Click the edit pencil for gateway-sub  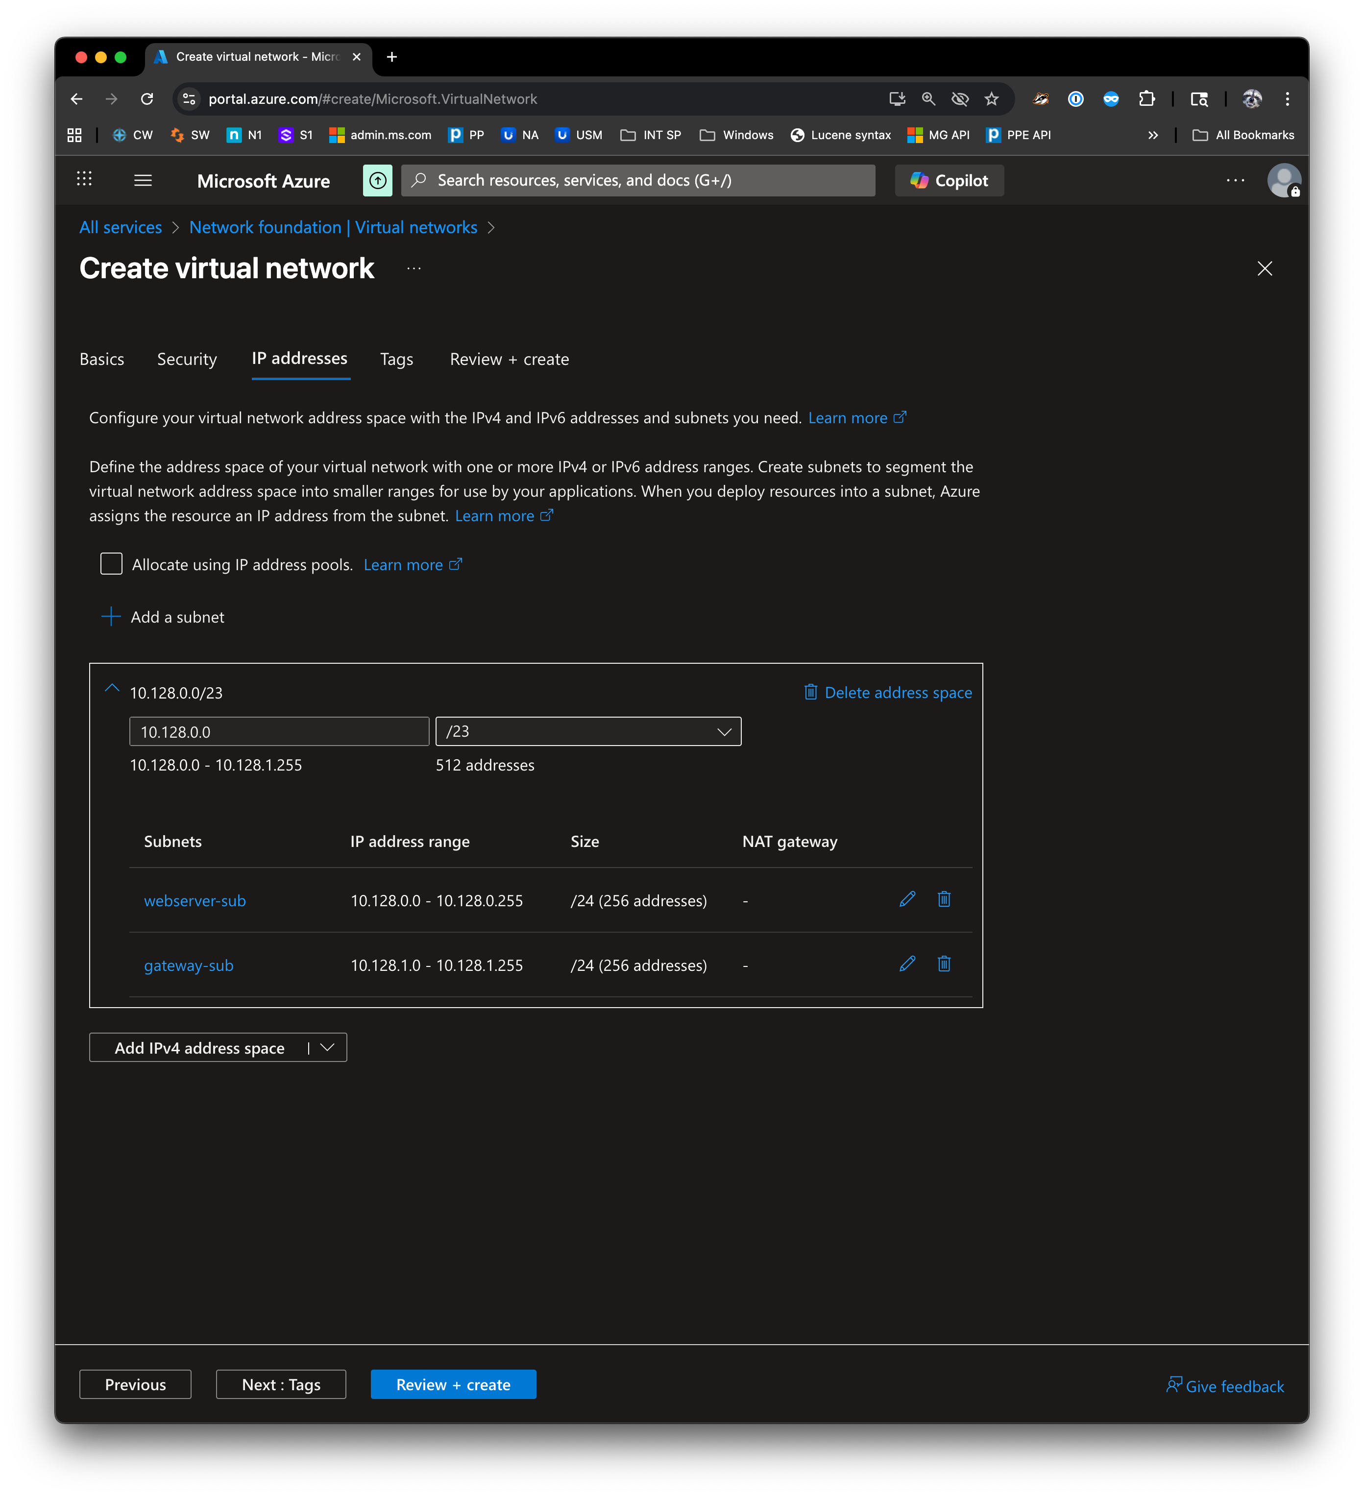[x=907, y=964]
